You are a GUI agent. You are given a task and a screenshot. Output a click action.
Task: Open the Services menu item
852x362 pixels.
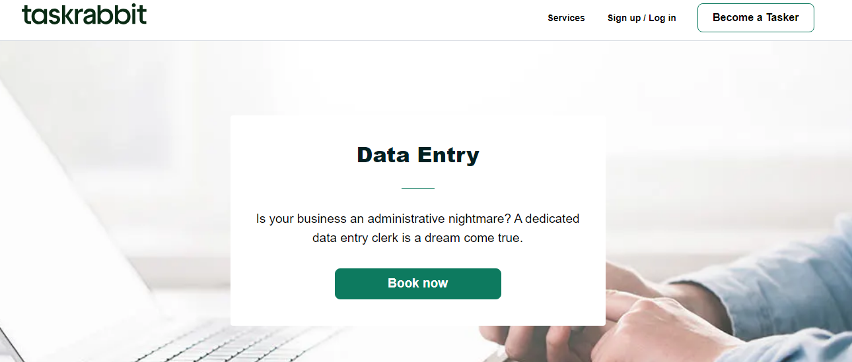(x=566, y=18)
